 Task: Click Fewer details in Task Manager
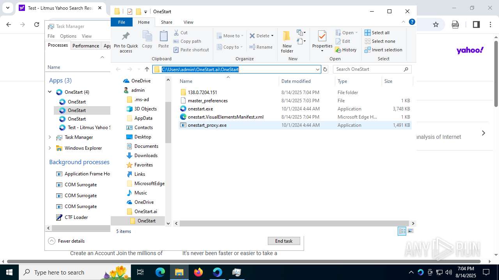pyautogui.click(x=66, y=241)
